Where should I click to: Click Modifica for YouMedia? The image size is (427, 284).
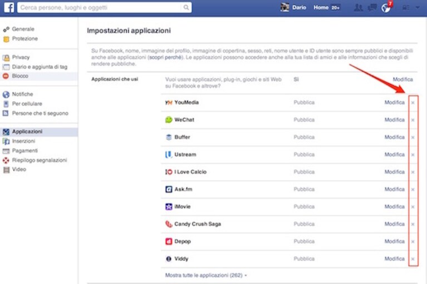click(x=394, y=102)
